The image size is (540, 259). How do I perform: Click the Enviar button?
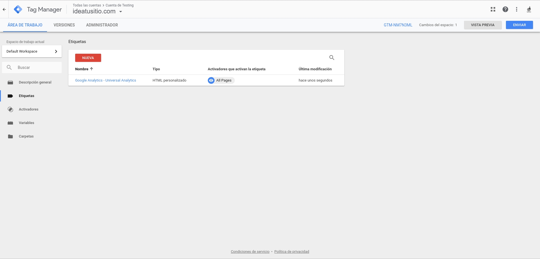coord(519,25)
